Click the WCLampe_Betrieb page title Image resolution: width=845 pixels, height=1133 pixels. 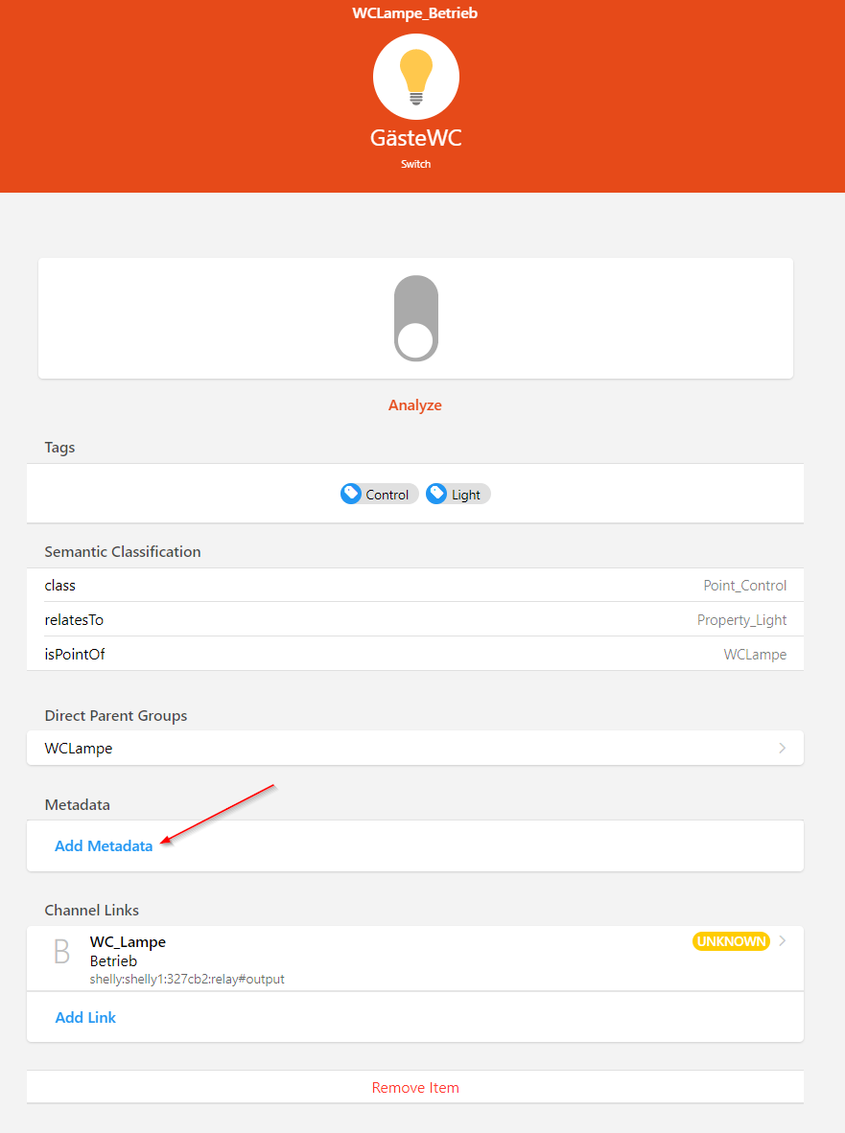(x=415, y=13)
